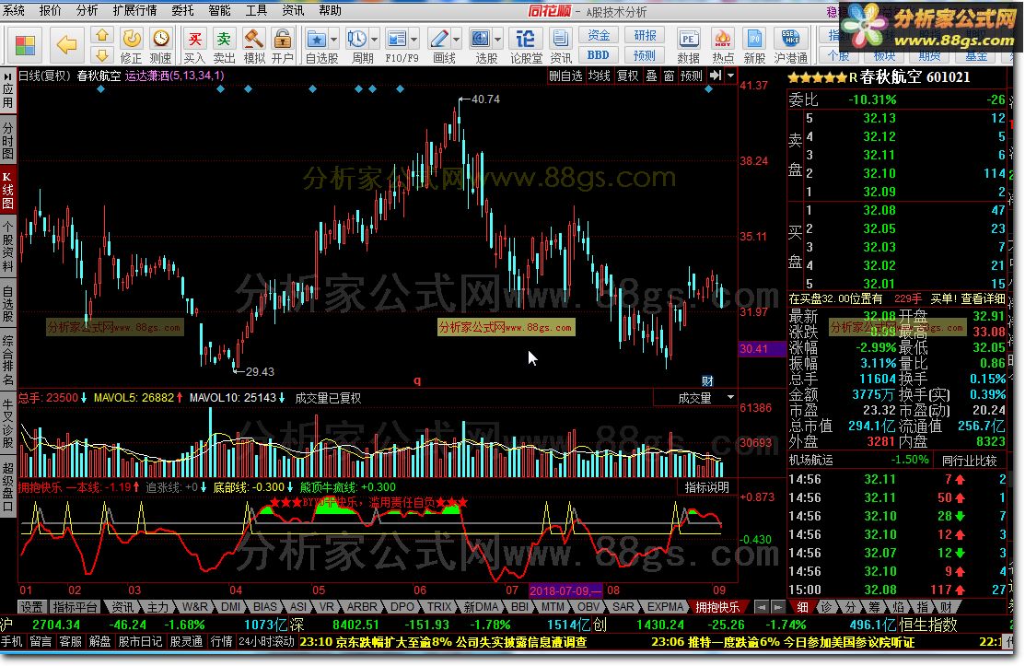Expand the F10/F9 dropdown arrow
Viewport: 1025px width, 666px height.
(x=413, y=40)
